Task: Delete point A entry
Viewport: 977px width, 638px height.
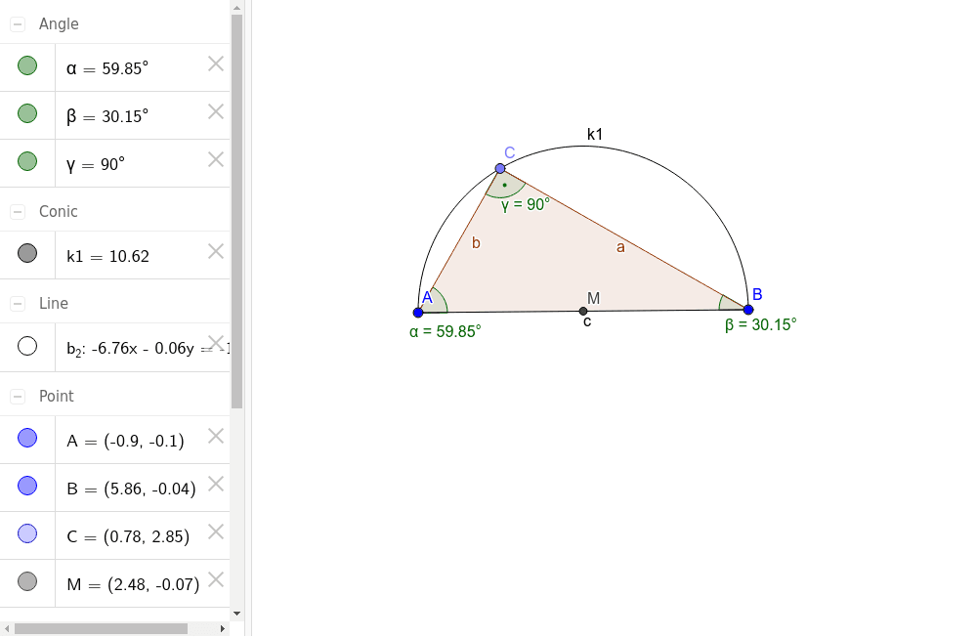Action: tap(216, 436)
